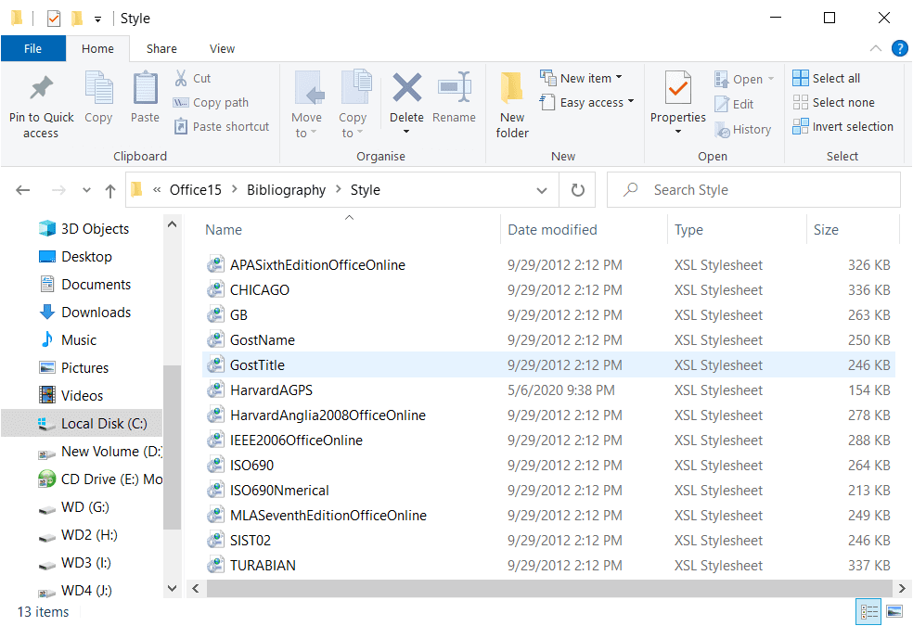Select the CHICAGO stylesheet file

point(548,290)
